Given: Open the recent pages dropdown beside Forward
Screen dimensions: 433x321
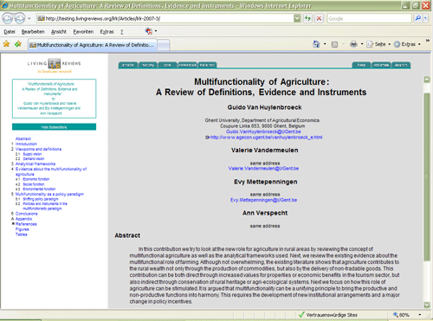Looking at the screenshot, I should (29, 19).
